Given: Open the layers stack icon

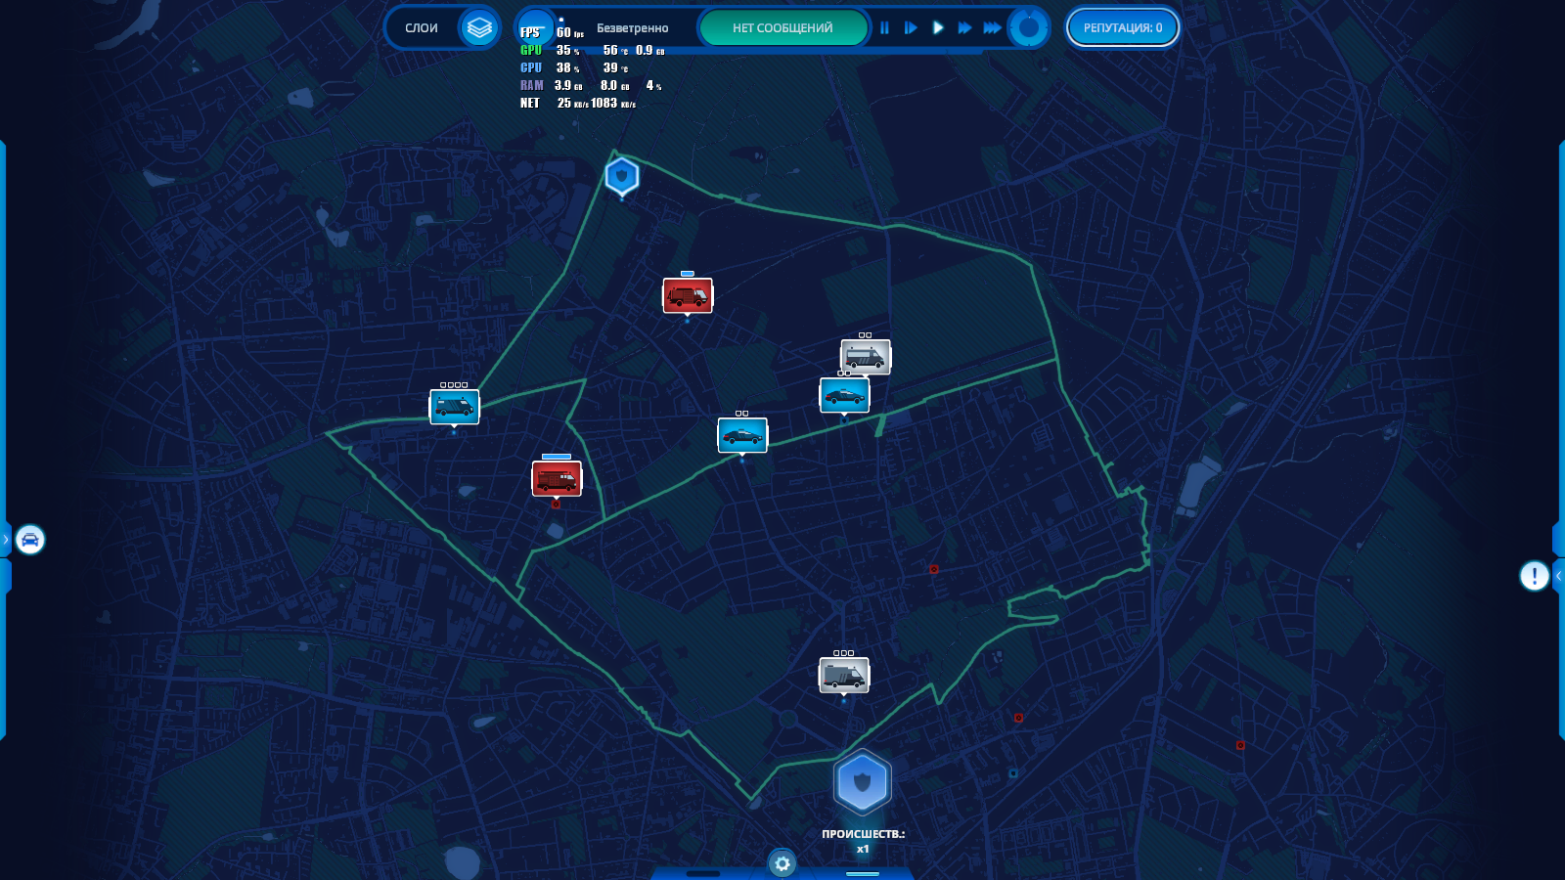Looking at the screenshot, I should [478, 28].
